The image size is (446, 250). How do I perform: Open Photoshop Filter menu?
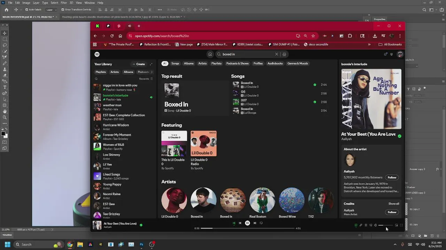64,3
